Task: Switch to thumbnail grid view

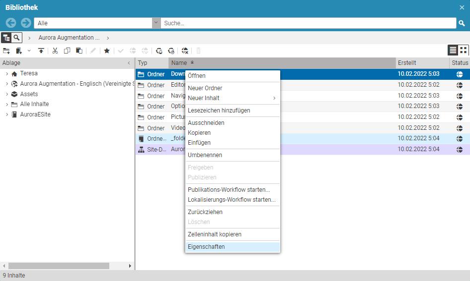Action: [463, 50]
